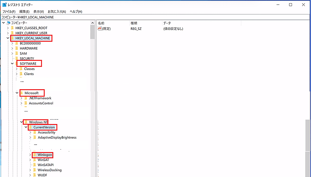This screenshot has height=177, width=312.
Task: Click the AccountsControl folder icon
Action: pos(26,103)
